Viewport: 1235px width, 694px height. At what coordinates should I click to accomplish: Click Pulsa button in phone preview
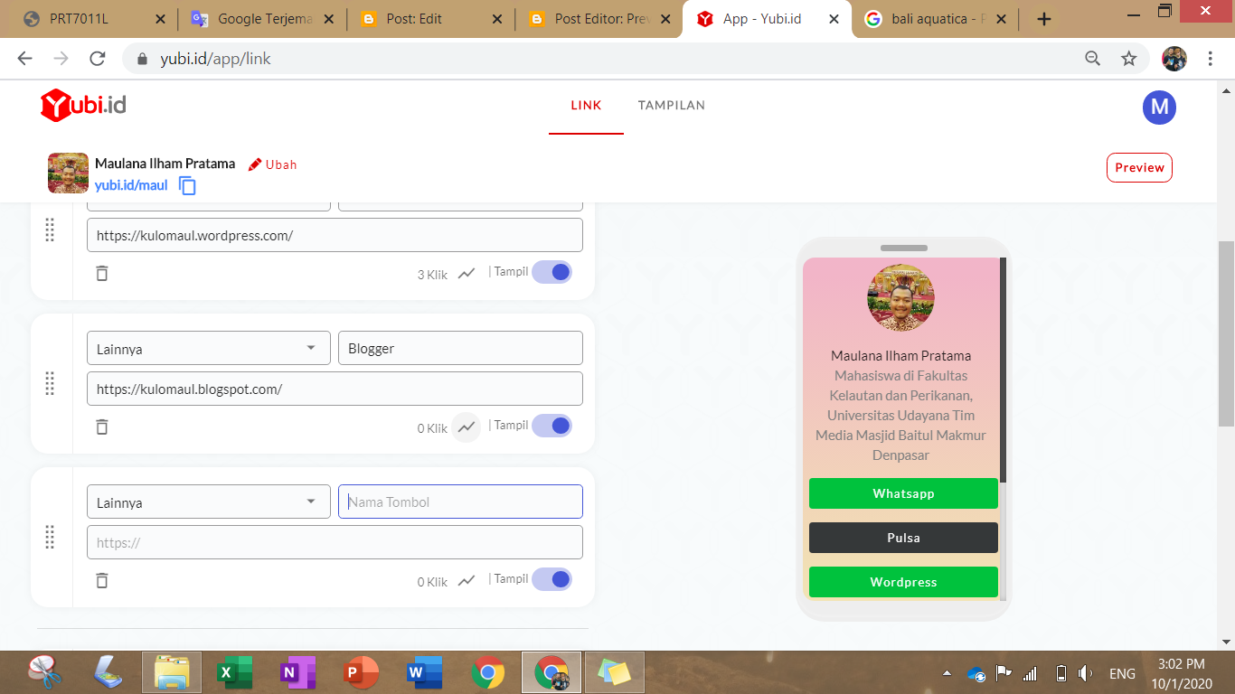point(903,538)
